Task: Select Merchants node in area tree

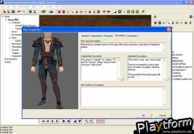Action: coord(16,44)
